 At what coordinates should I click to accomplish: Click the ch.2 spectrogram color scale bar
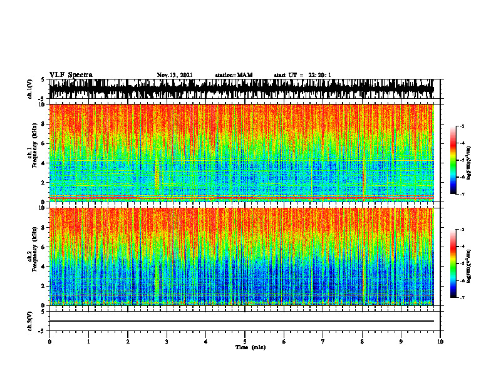[x=453, y=263]
